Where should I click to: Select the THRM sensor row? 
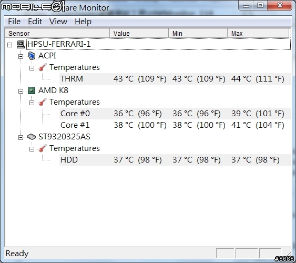(175, 79)
